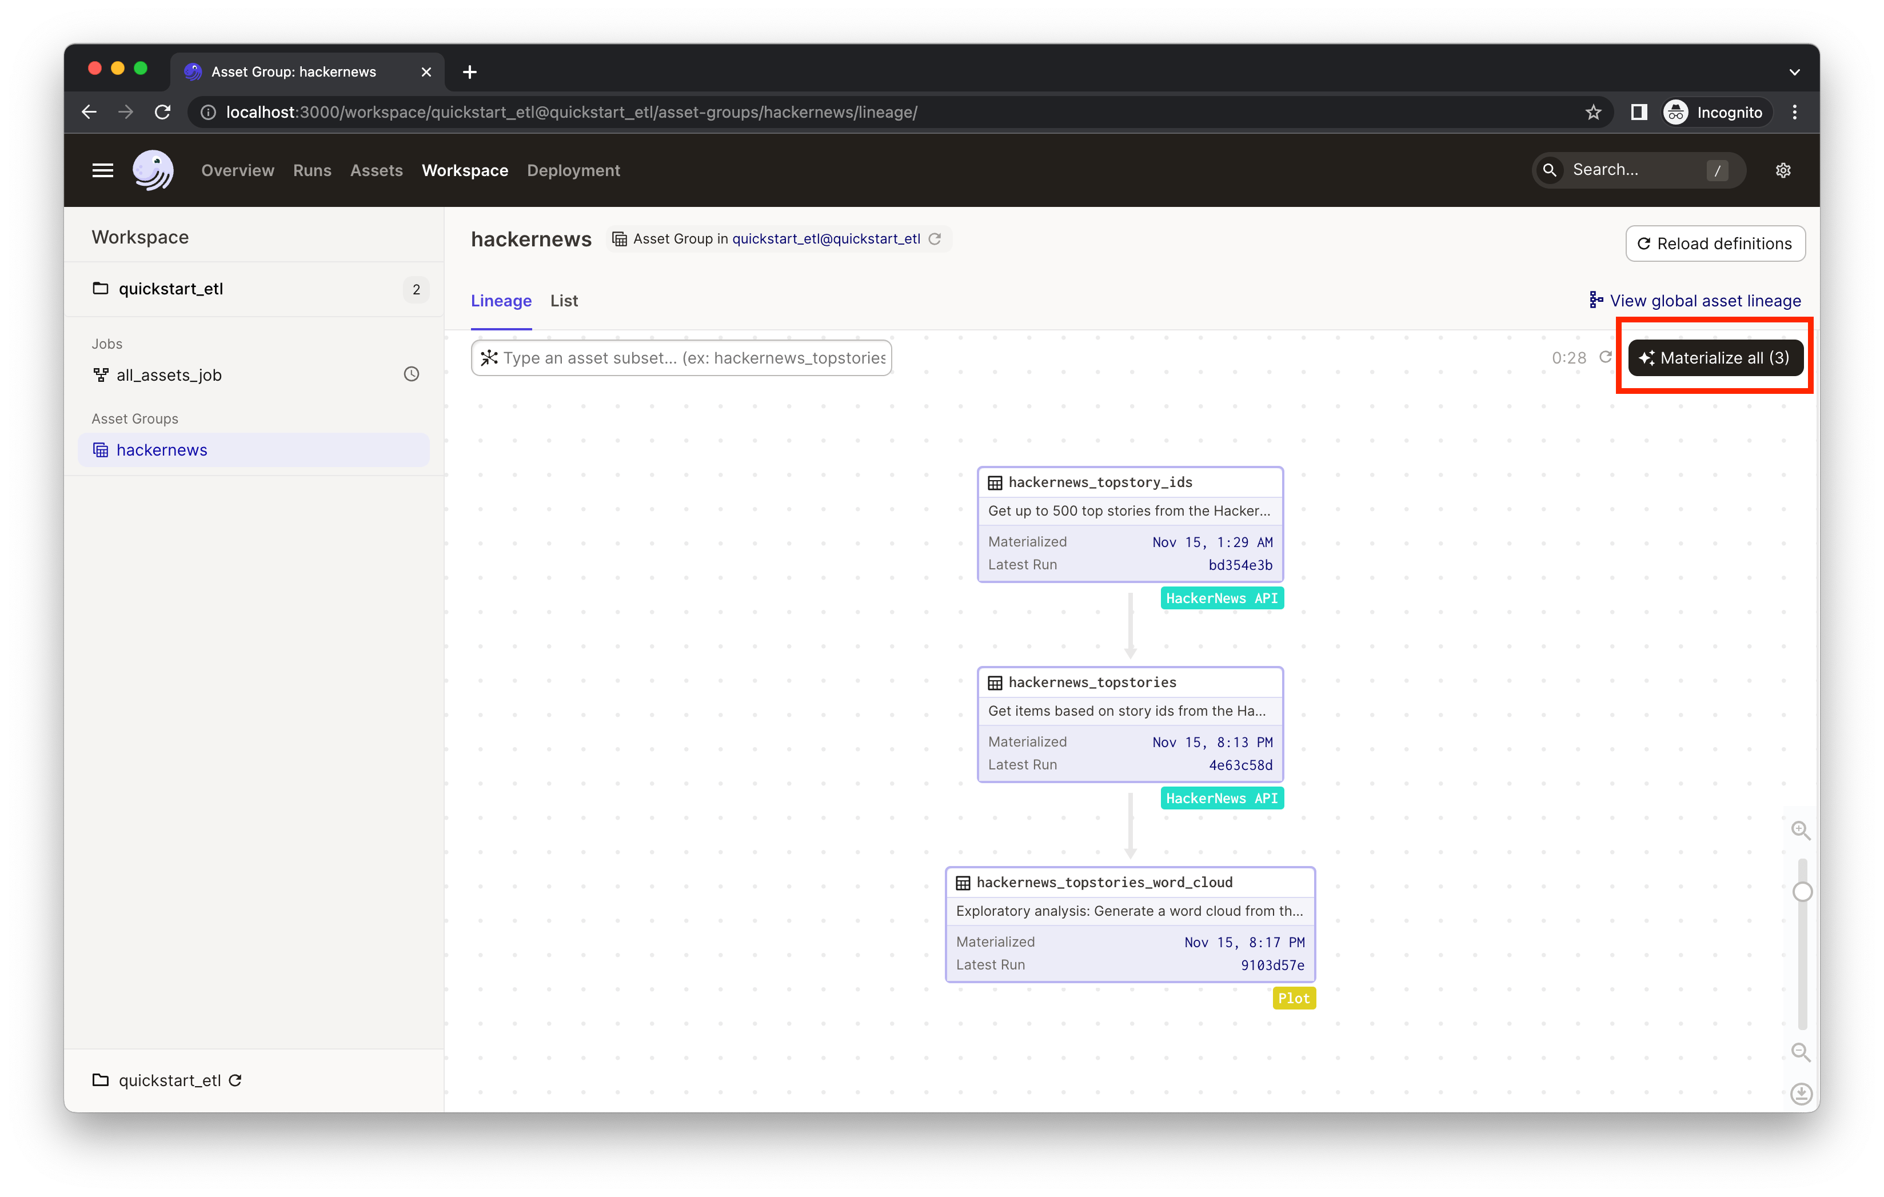
Task: Click the Dagster logo icon
Action: [x=153, y=170]
